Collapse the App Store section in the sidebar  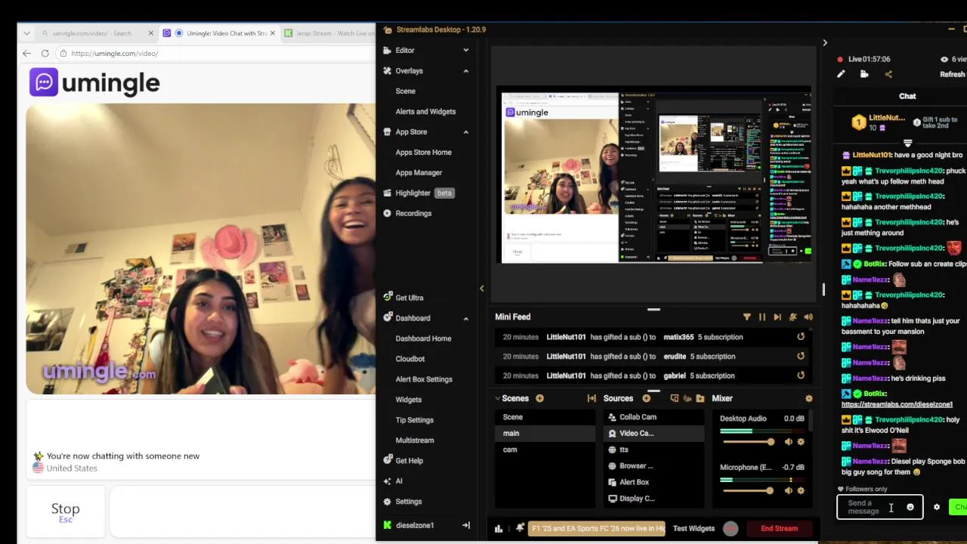tap(465, 132)
